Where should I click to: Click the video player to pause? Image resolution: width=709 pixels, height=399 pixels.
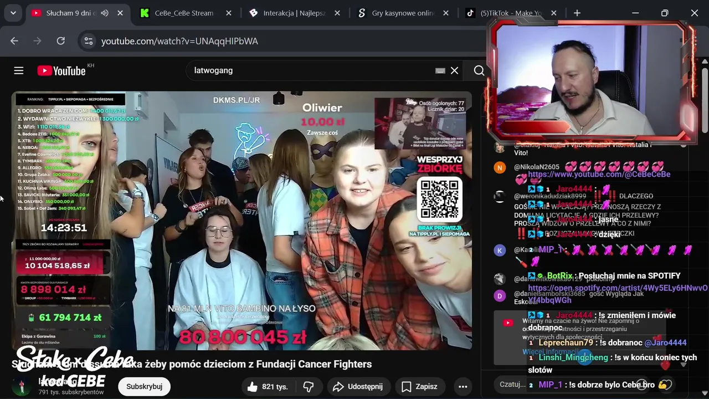pyautogui.click(x=242, y=222)
